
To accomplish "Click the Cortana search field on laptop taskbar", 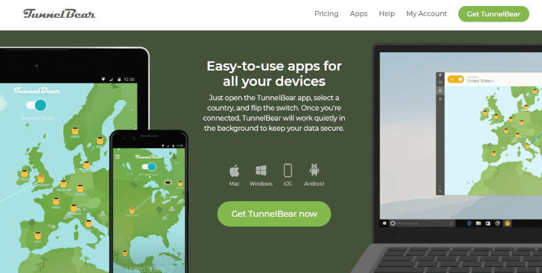I will pyautogui.click(x=422, y=224).
